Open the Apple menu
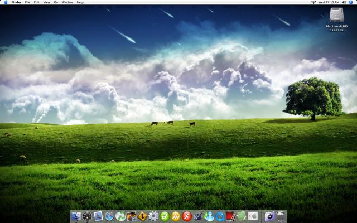This screenshot has width=357, height=223. click(5, 2)
